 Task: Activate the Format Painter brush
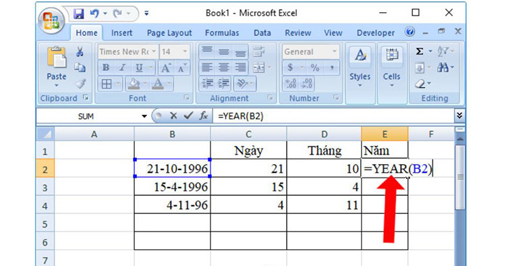[x=80, y=84]
